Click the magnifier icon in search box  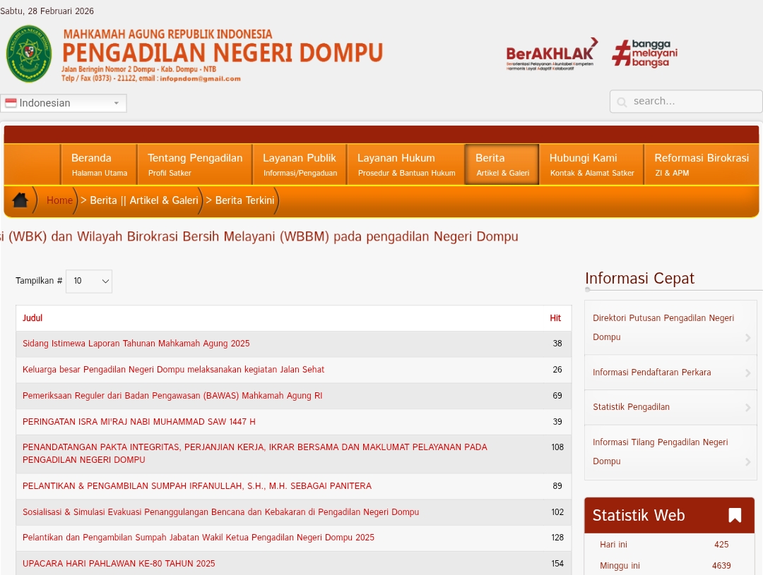622,102
